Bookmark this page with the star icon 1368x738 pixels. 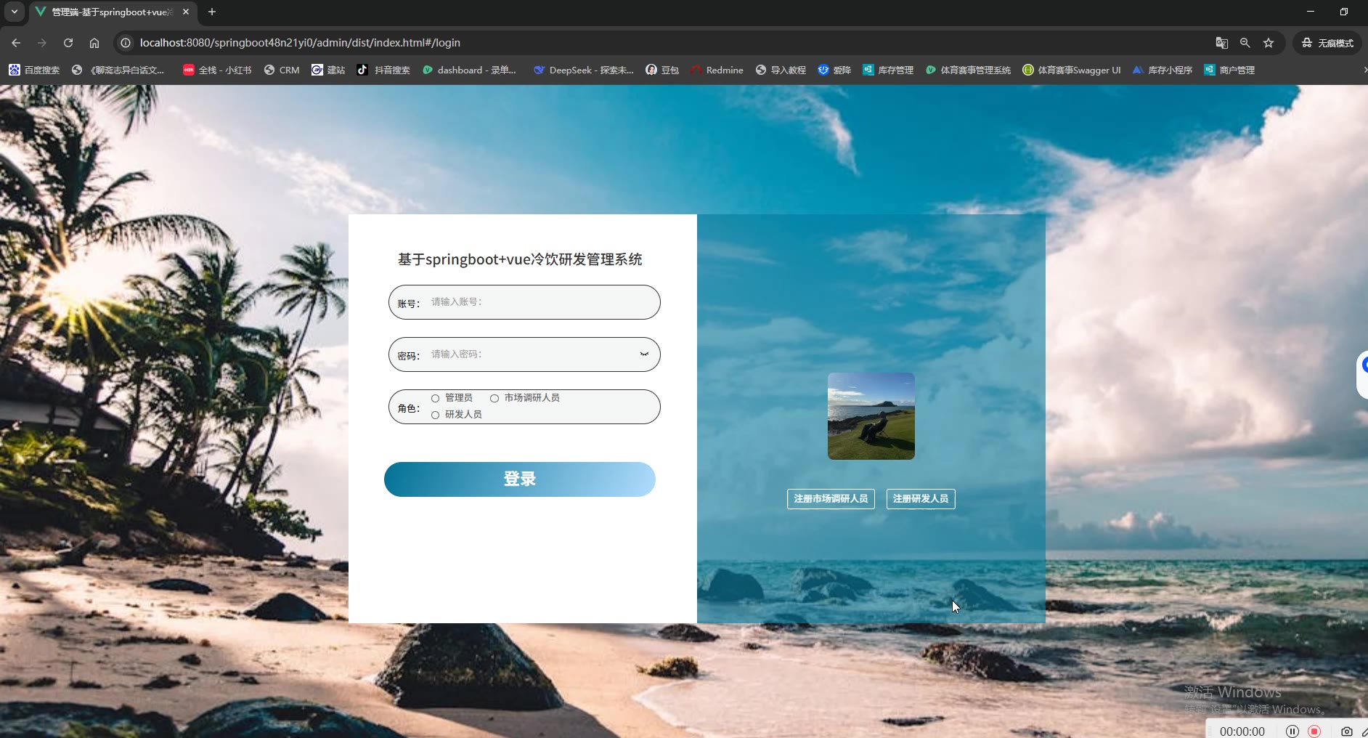[x=1269, y=43]
